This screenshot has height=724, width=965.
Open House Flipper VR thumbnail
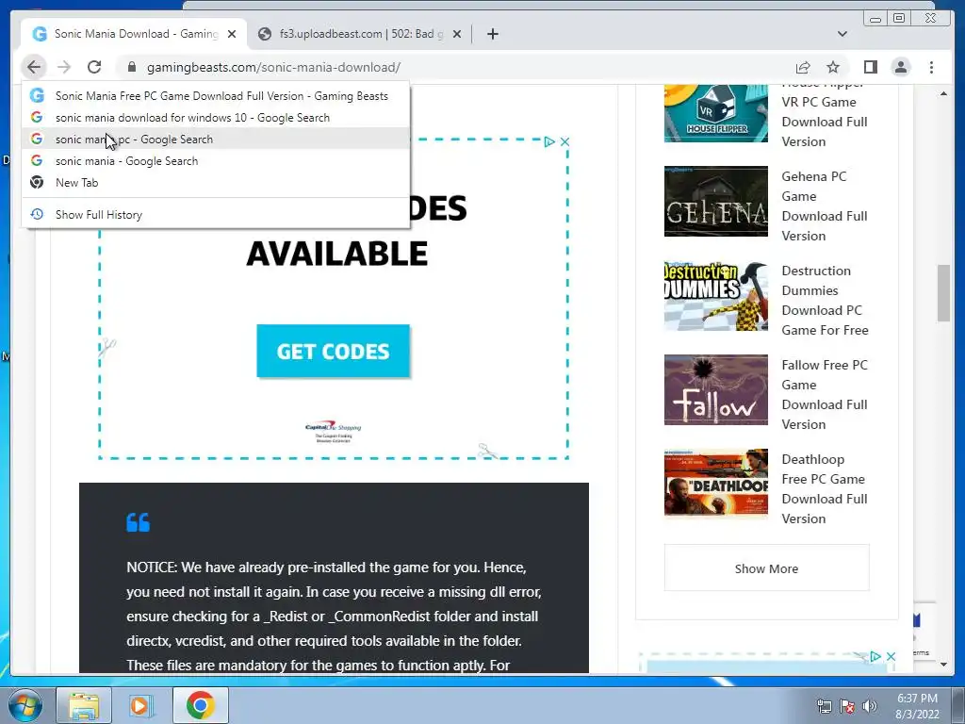pyautogui.click(x=716, y=113)
